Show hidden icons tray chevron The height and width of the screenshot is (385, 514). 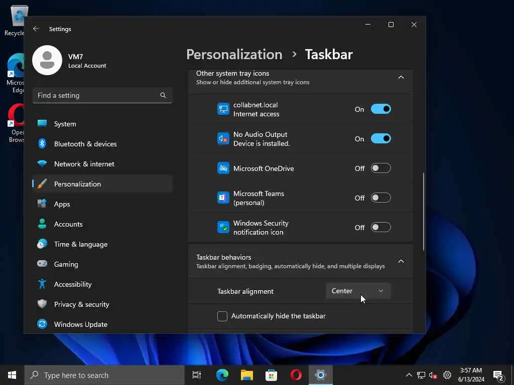409,375
